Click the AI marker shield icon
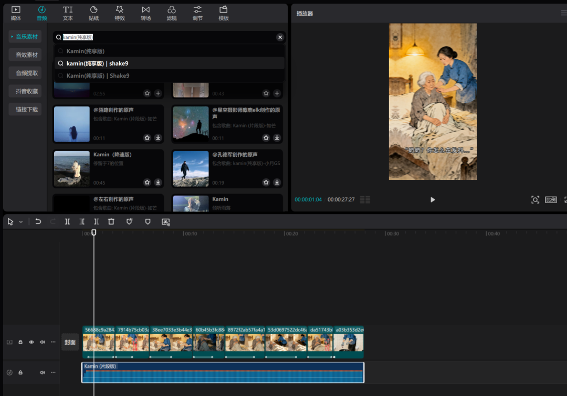 pyautogui.click(x=129, y=221)
